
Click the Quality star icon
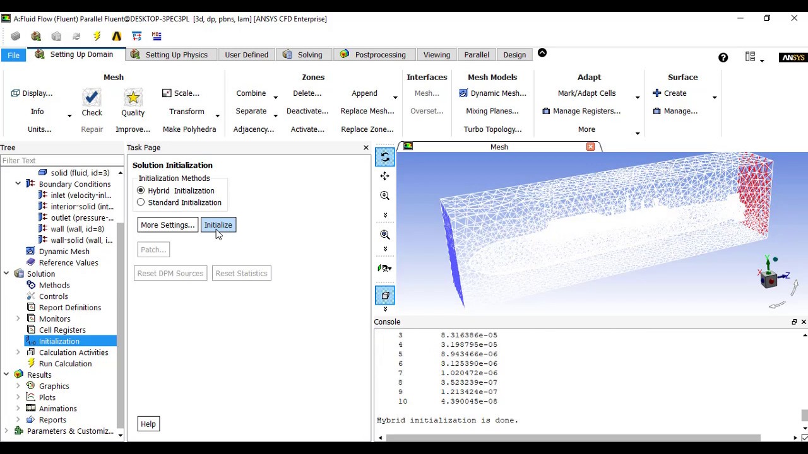(x=133, y=97)
